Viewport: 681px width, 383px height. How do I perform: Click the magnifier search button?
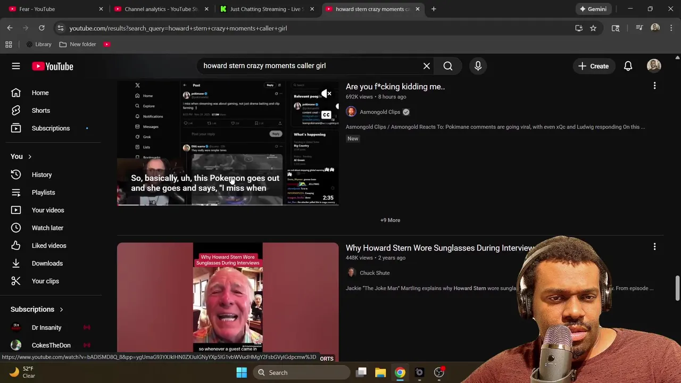click(448, 66)
